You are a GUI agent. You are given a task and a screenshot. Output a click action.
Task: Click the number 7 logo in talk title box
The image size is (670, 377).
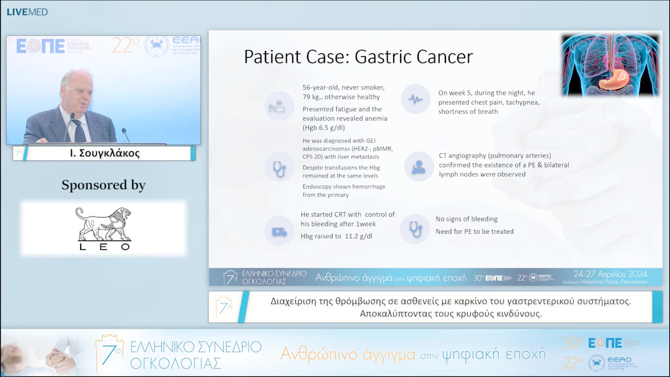click(x=223, y=308)
